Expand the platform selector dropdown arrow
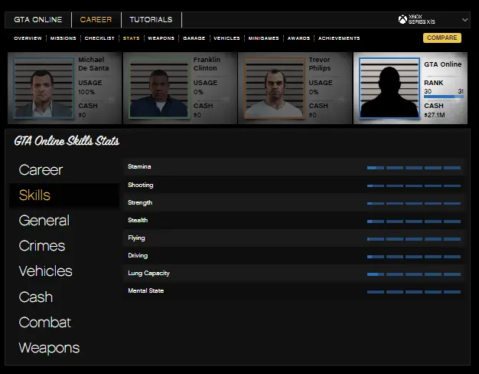 [x=464, y=20]
